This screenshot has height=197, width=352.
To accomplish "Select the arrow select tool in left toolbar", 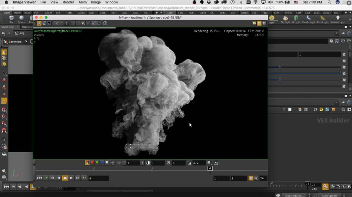I will pos(4,73).
